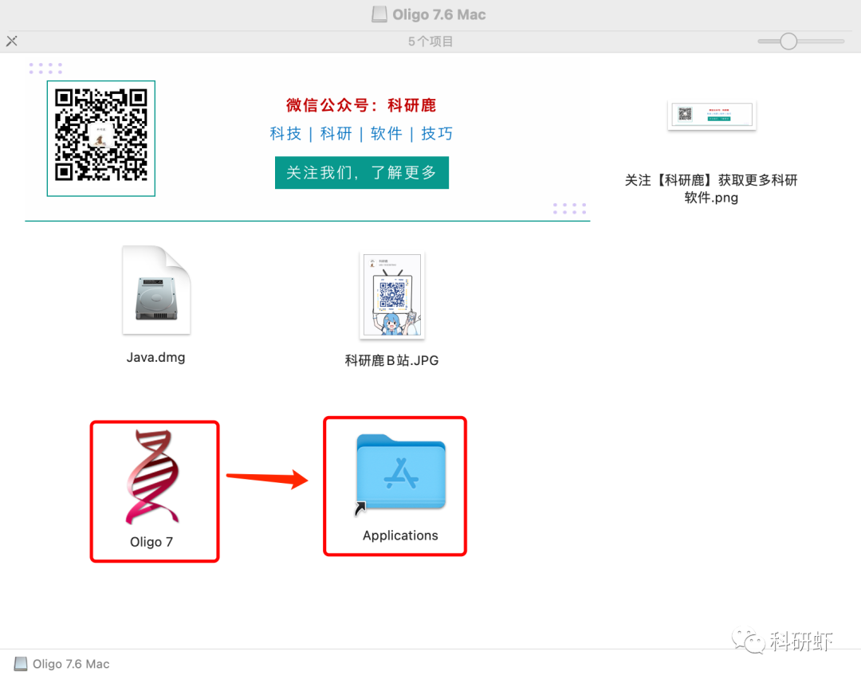Select the Java.dmg disk image icon
Image resolution: width=861 pixels, height=679 pixels.
click(156, 290)
